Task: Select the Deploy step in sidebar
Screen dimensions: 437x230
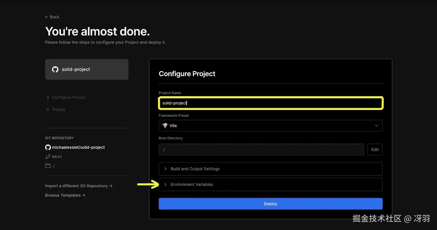Action: coord(59,109)
